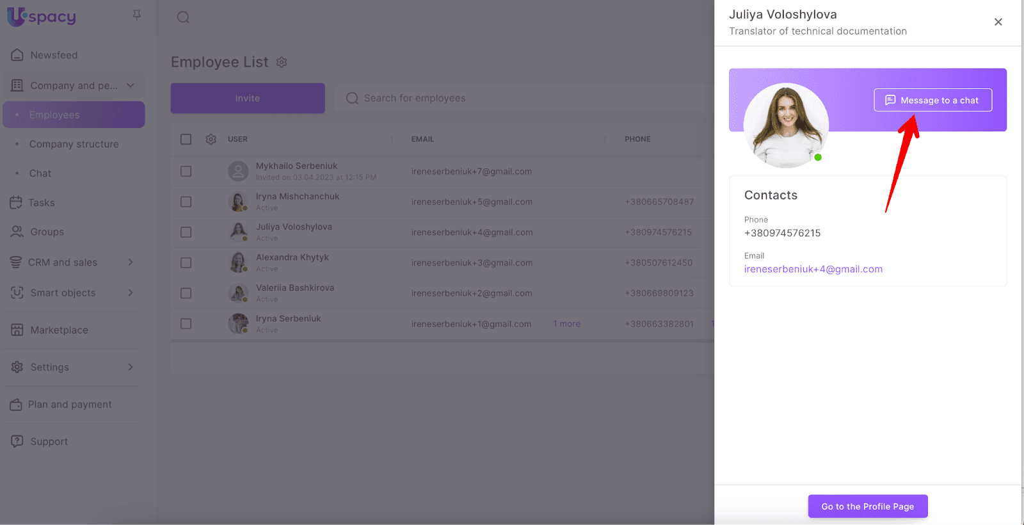This screenshot has height=525, width=1024.
Task: Collapse the Company and people section
Action: coord(131,85)
